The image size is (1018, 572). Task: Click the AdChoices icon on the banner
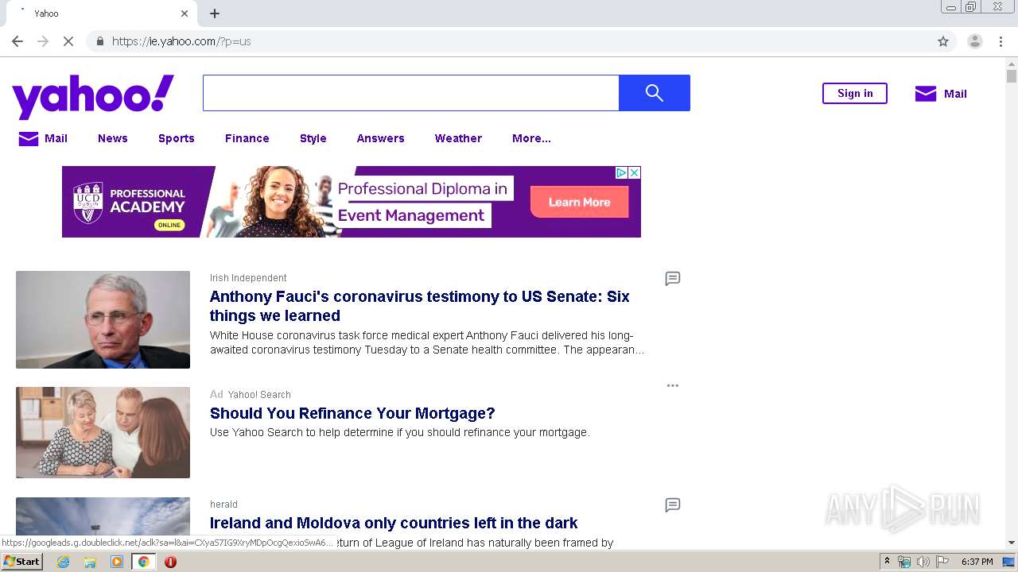pos(622,172)
